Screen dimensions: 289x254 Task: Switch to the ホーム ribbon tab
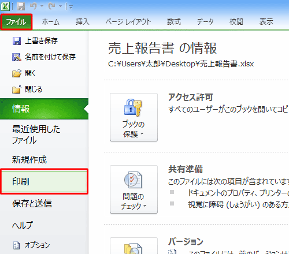(51, 22)
